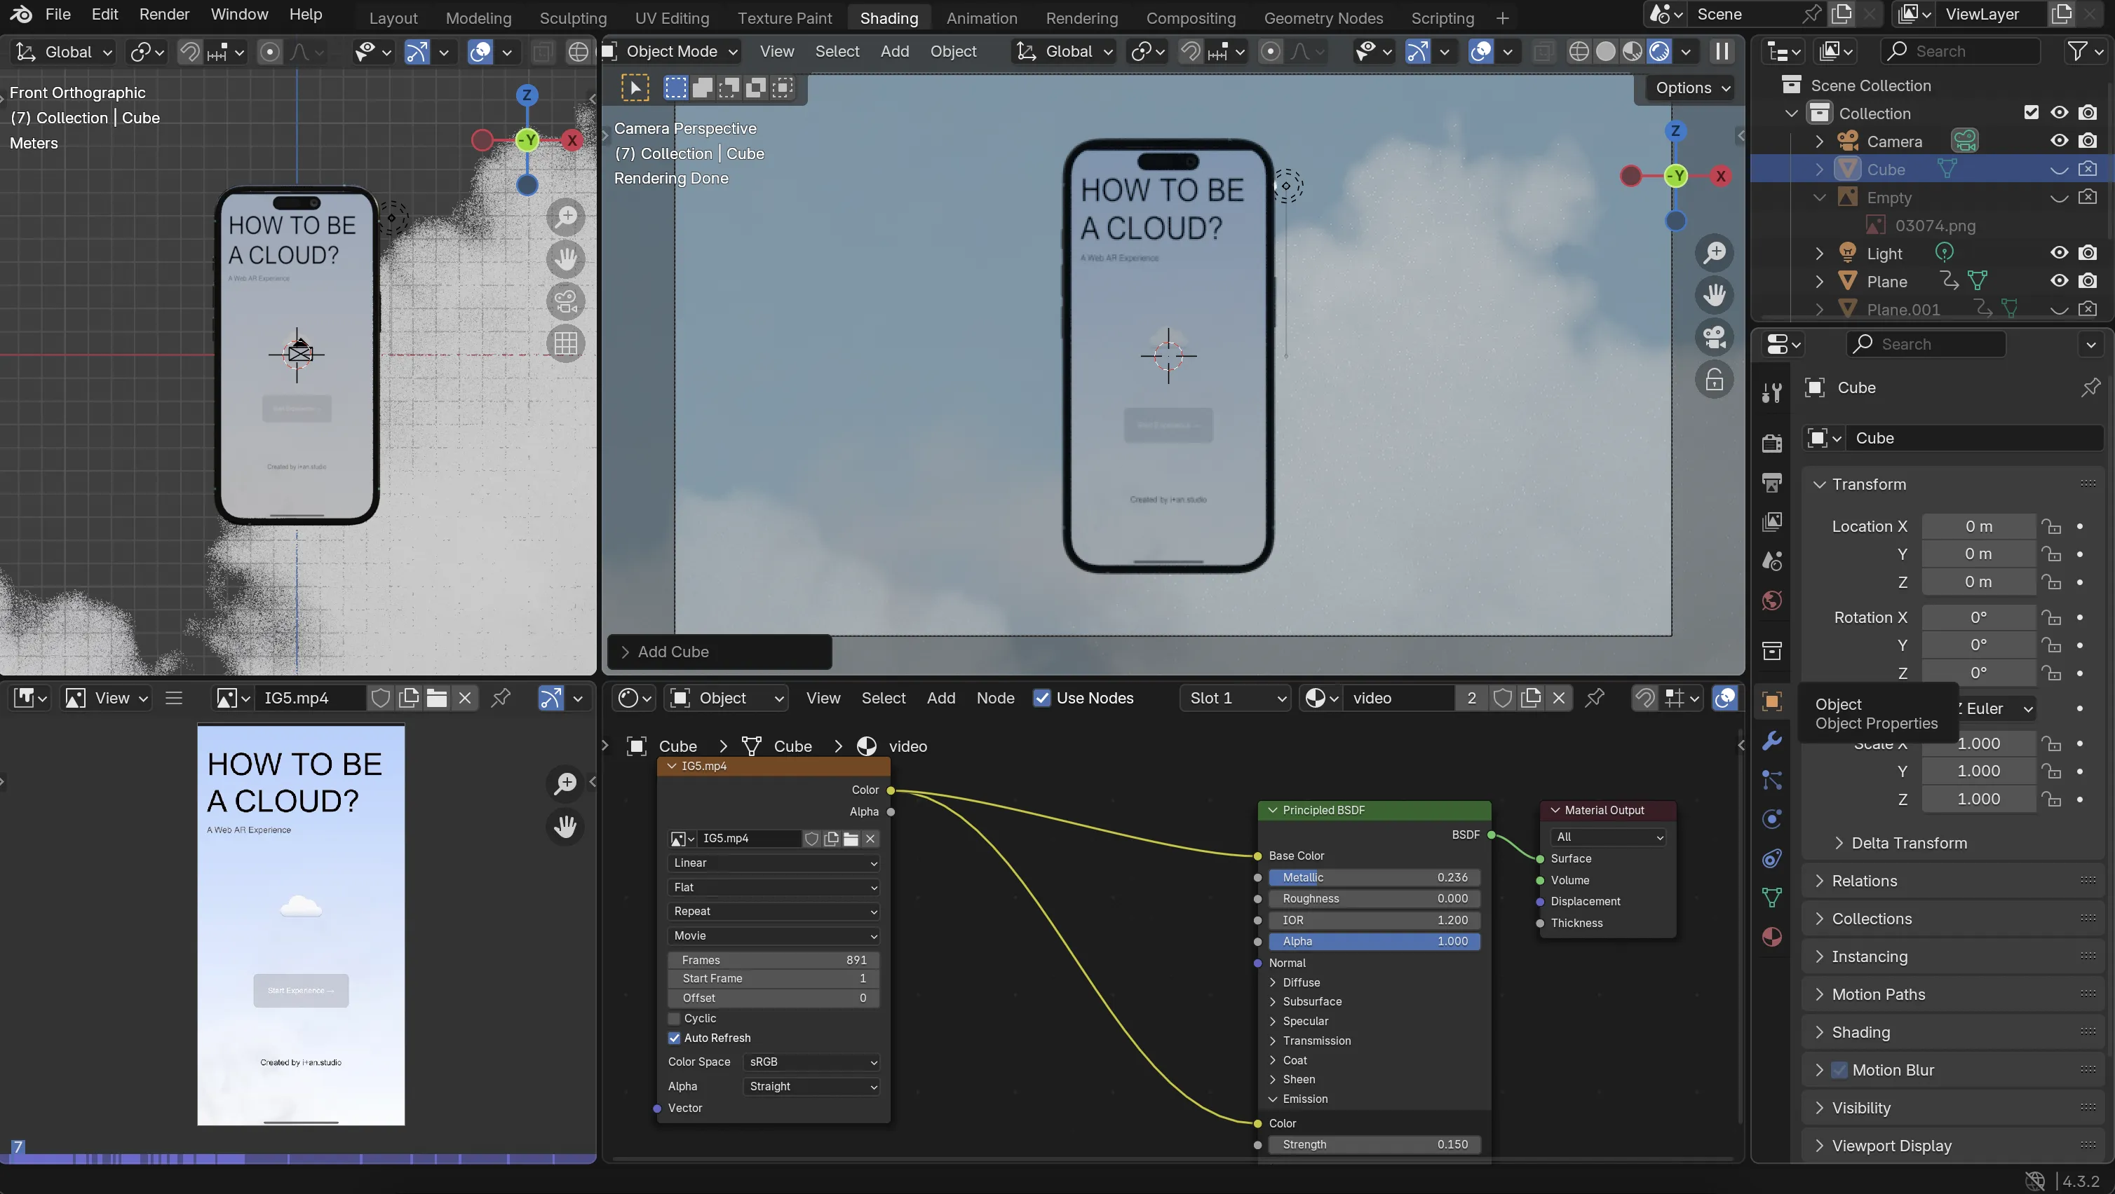Enable the Cyclic checkbox on IG5.mp4 node
This screenshot has height=1194, width=2115.
pos(674,1018)
